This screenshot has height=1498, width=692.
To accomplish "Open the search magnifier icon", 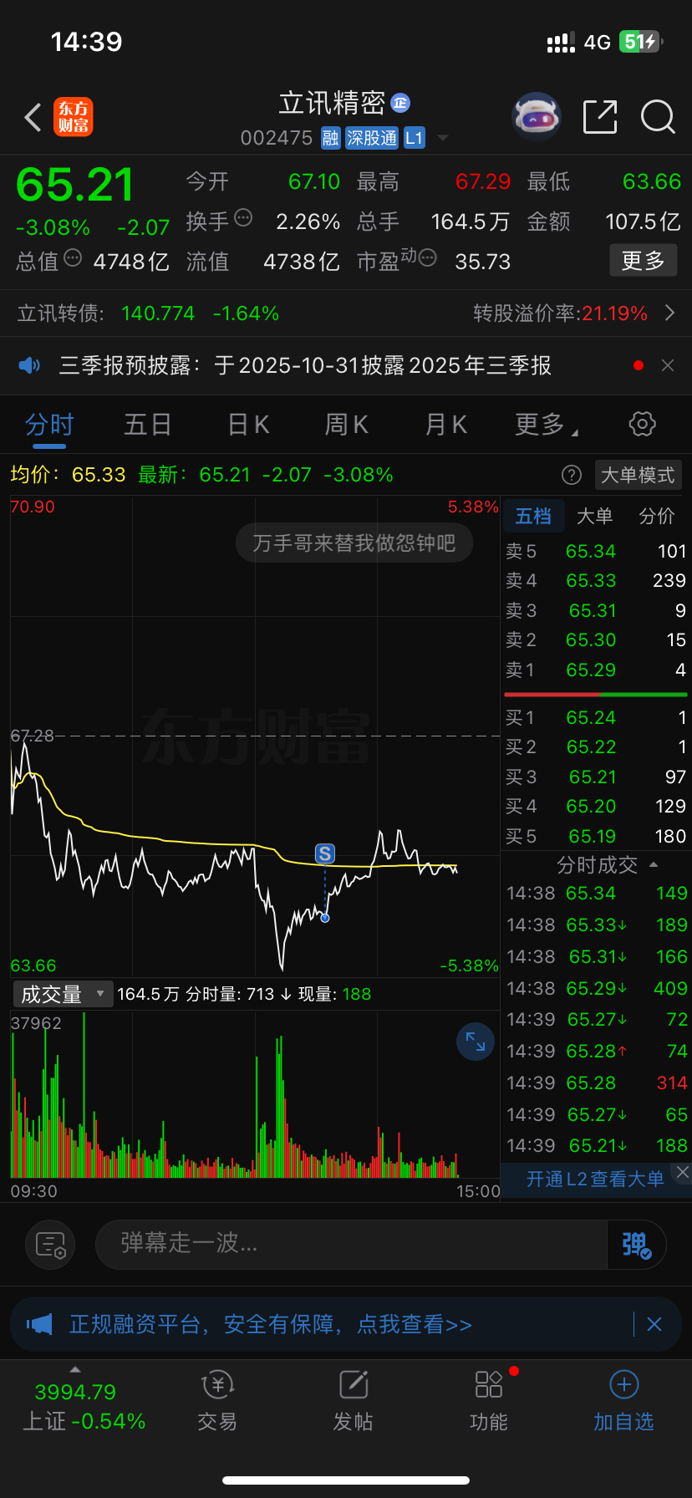I will 658,117.
